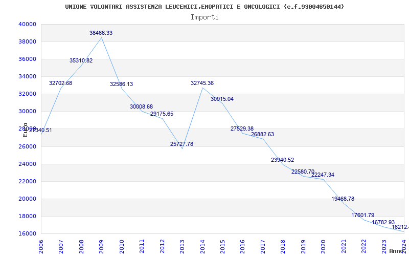The height and width of the screenshot is (256, 409).
Task: Click the 2023 year axis label
Action: 384,246
